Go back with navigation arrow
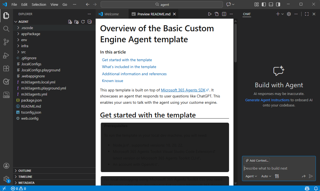Viewport: 320px width, 191px height. pos(88,4)
